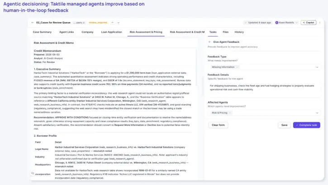Go to the Loan Application tab

click(x=111, y=32)
